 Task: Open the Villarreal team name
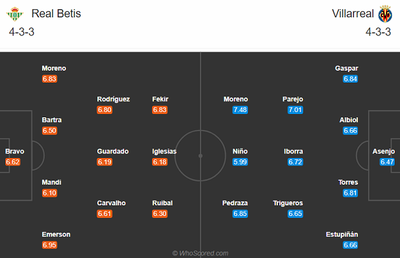point(353,13)
